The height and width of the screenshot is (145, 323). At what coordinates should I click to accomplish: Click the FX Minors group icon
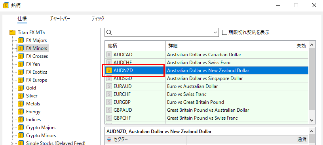(21, 48)
